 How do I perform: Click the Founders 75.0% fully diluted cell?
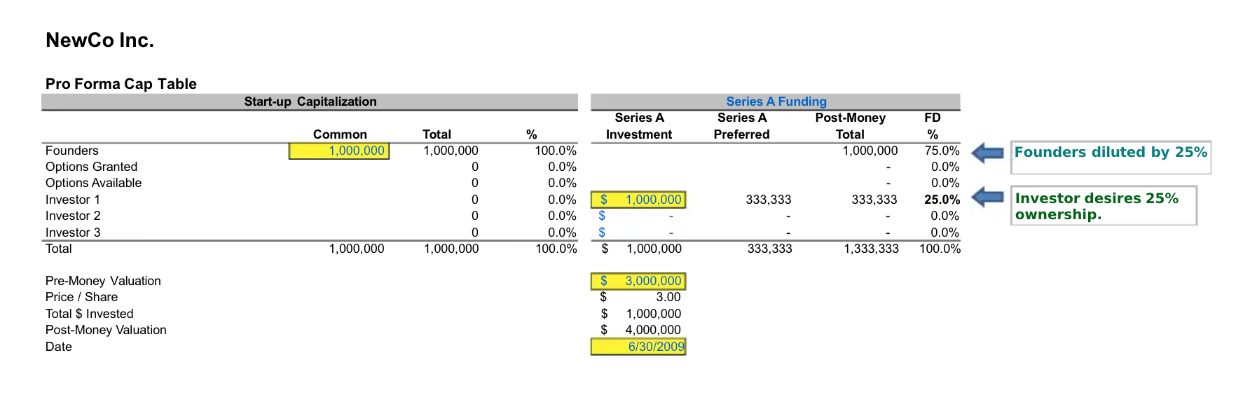tap(942, 151)
